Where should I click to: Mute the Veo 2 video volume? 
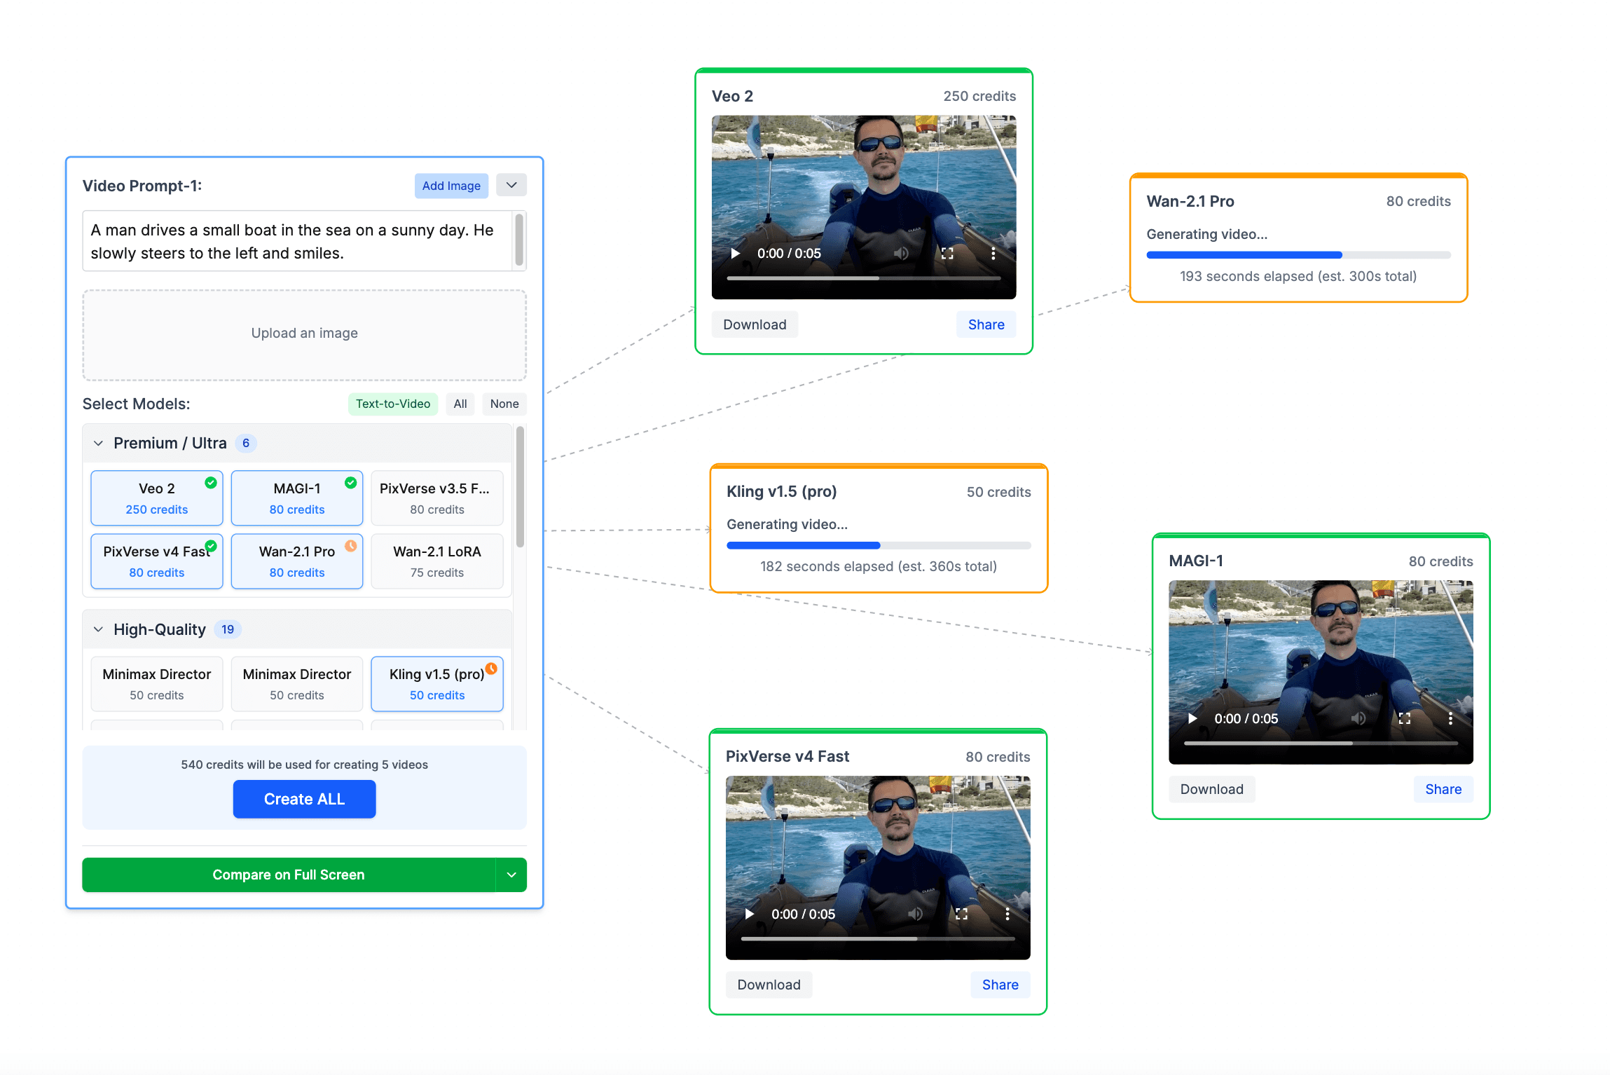(901, 253)
